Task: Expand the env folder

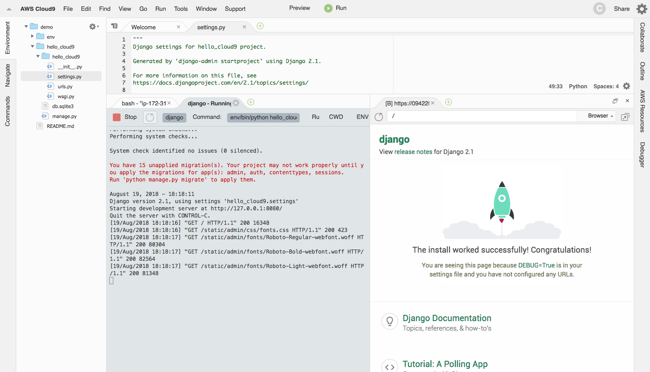Action: 32,36
